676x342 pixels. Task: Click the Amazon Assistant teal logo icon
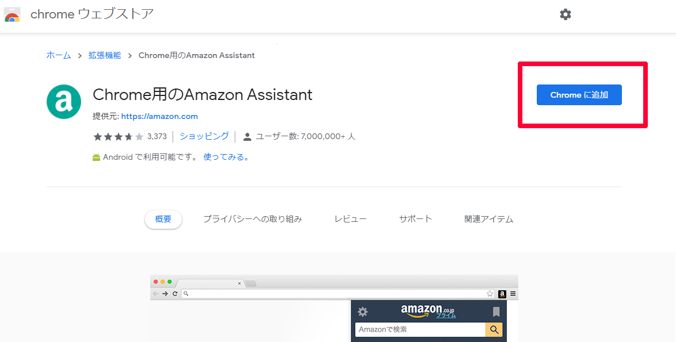(64, 102)
